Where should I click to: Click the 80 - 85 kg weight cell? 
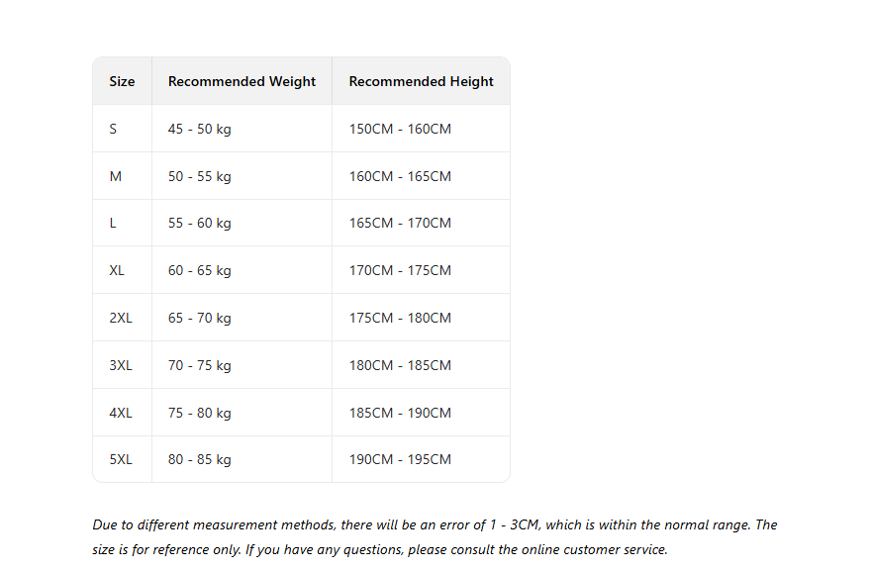[x=242, y=459]
